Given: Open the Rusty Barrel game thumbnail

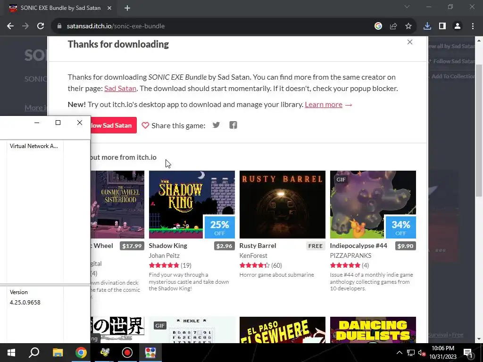Looking at the screenshot, I should click(282, 205).
